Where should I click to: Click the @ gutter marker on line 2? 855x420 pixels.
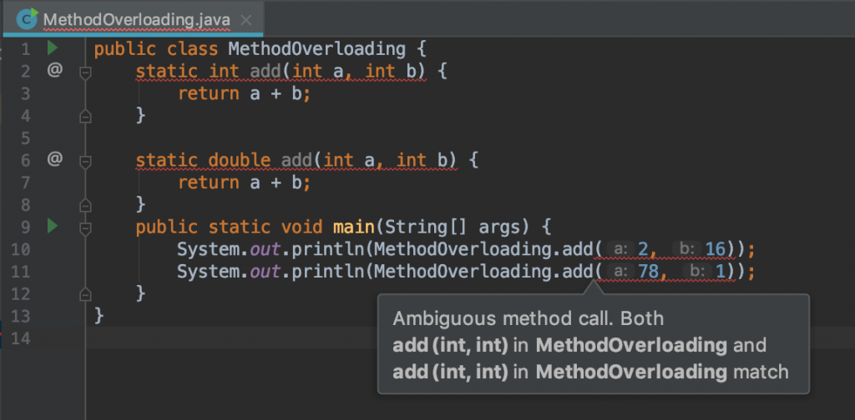click(x=54, y=71)
